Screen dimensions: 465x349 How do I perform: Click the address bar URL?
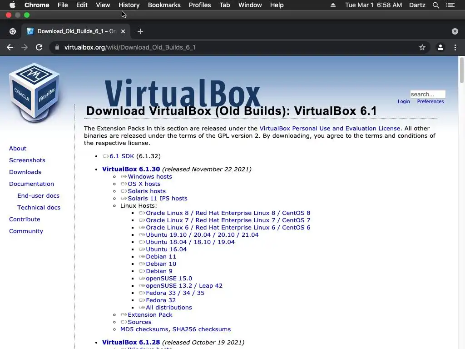pos(130,47)
